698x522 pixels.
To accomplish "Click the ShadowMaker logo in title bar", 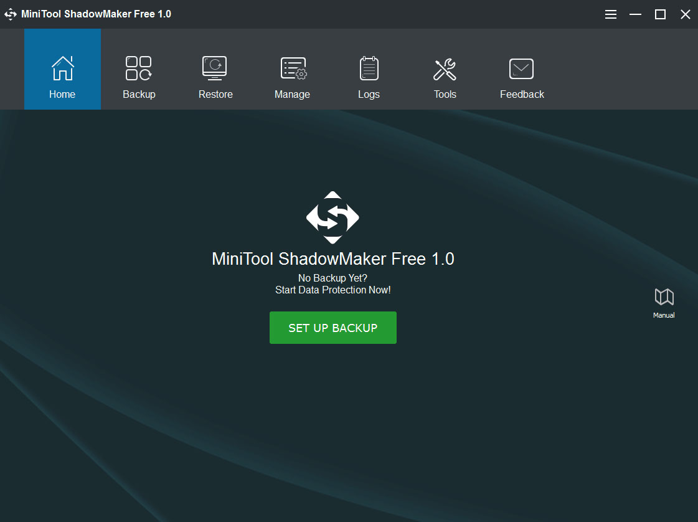I will coord(11,14).
